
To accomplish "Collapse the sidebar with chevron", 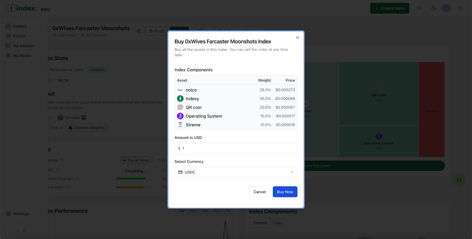I will tap(24, 231).
